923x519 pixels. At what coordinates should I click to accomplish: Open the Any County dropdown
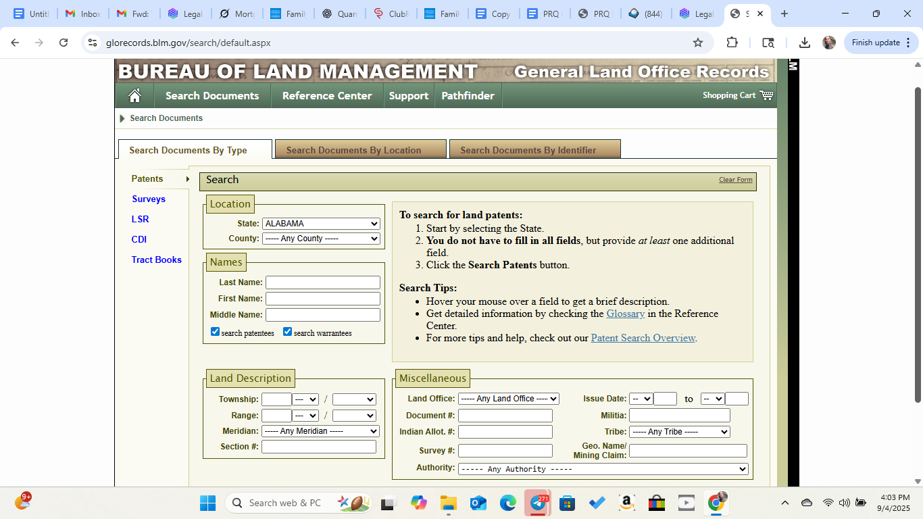click(x=321, y=239)
